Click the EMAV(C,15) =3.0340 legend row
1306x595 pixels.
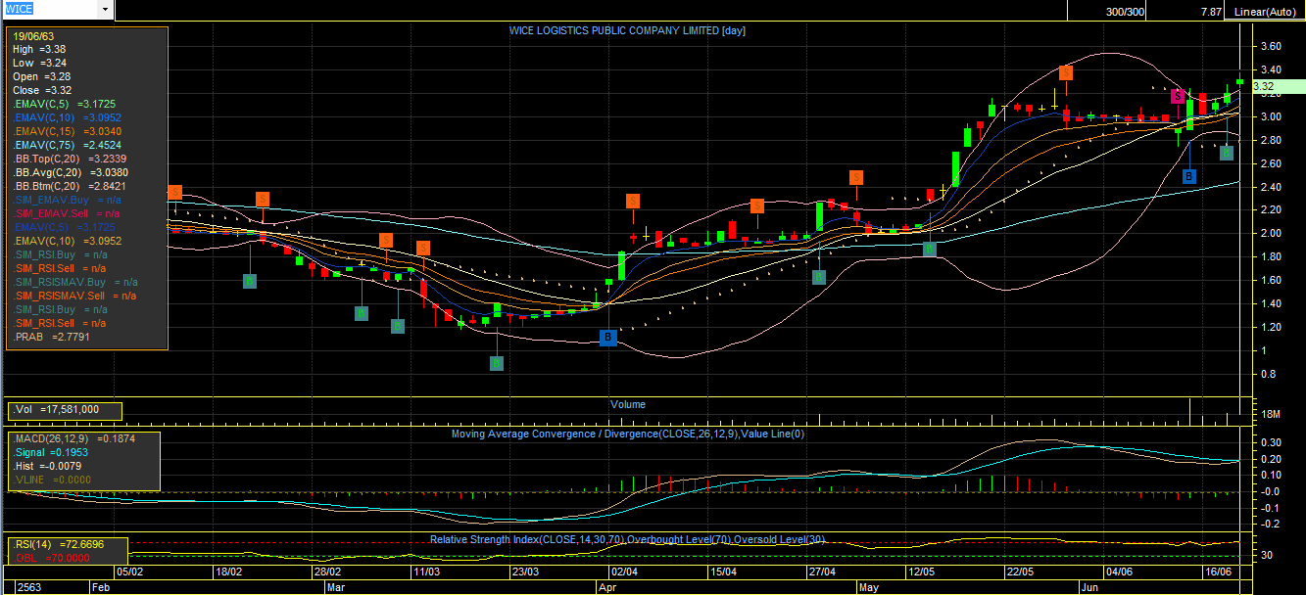(x=68, y=131)
